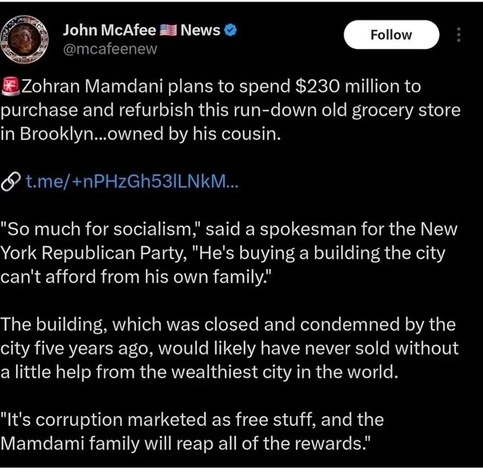Click the "So much for socialism" quote
Viewport: 483px width, 472px height.
click(100, 228)
